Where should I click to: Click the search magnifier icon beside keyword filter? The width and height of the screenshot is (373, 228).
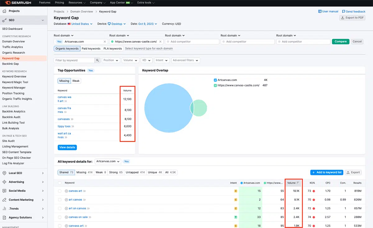98,60
